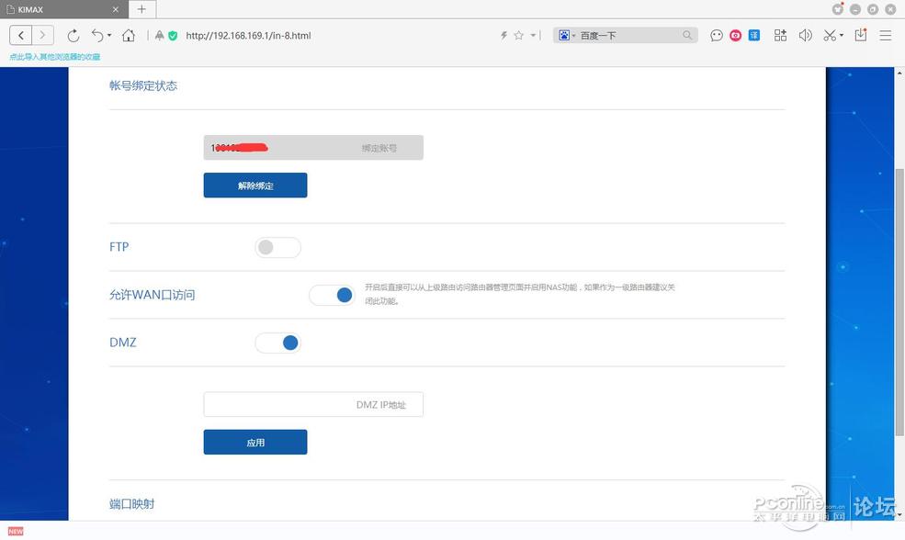
Task: Open the download manager
Action: pos(861,35)
